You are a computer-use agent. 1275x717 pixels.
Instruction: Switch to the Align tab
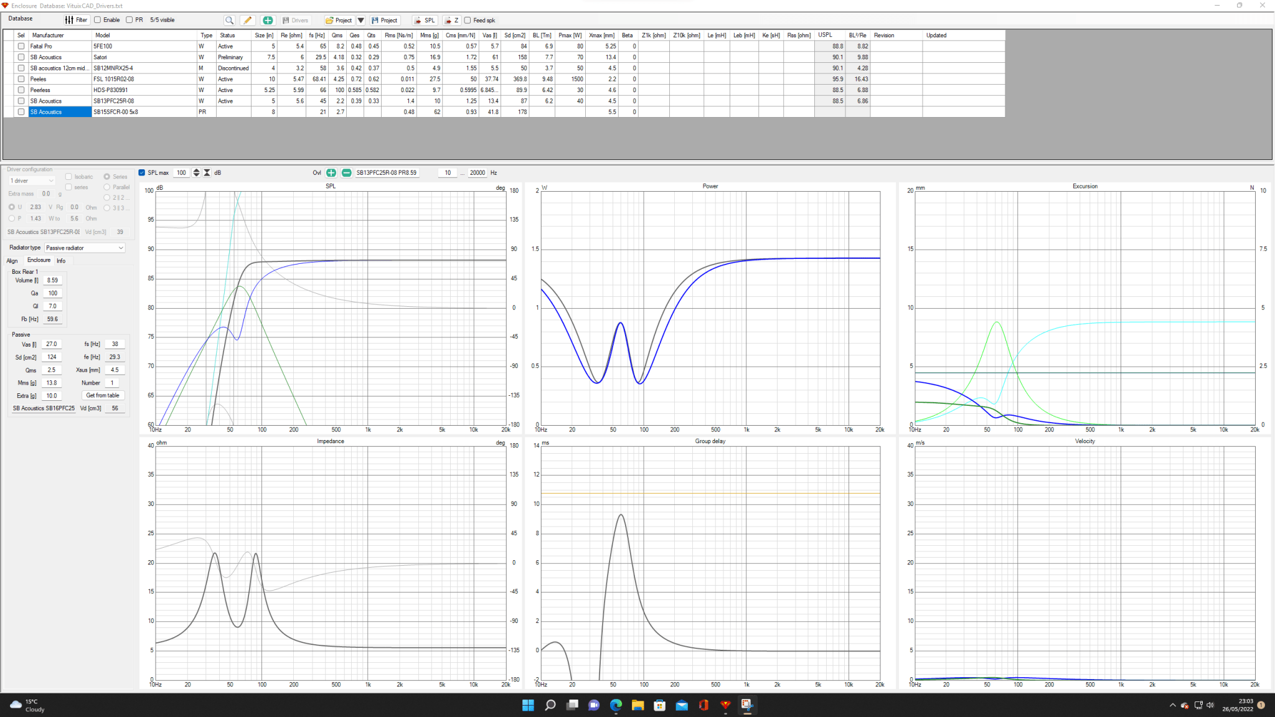pos(12,261)
